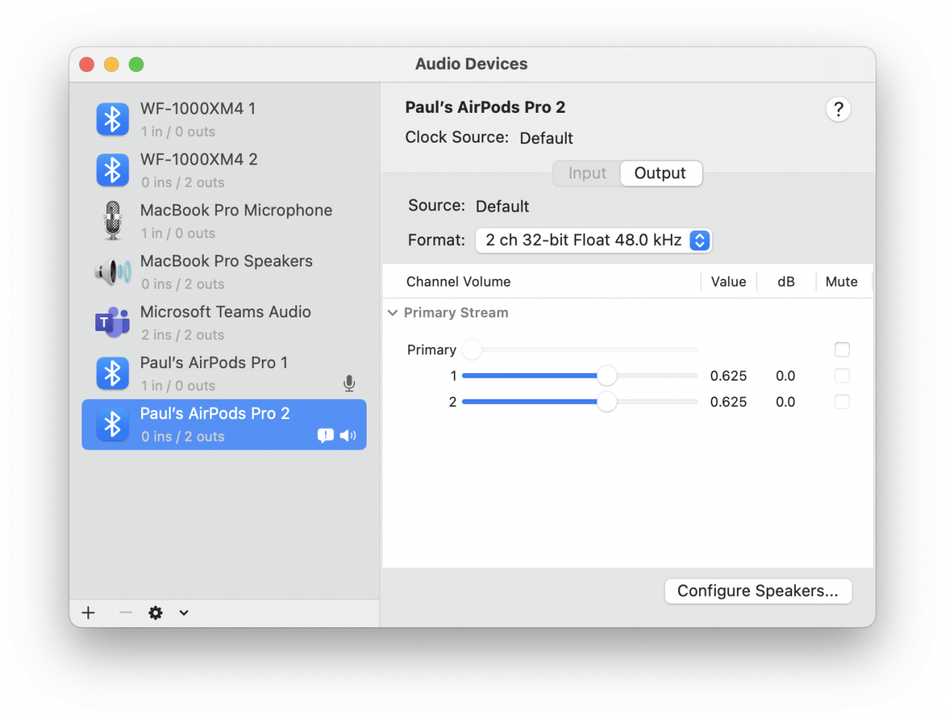Viewport: 945px width, 719px height.
Task: Mute channel 2 checkbox
Action: (x=842, y=402)
